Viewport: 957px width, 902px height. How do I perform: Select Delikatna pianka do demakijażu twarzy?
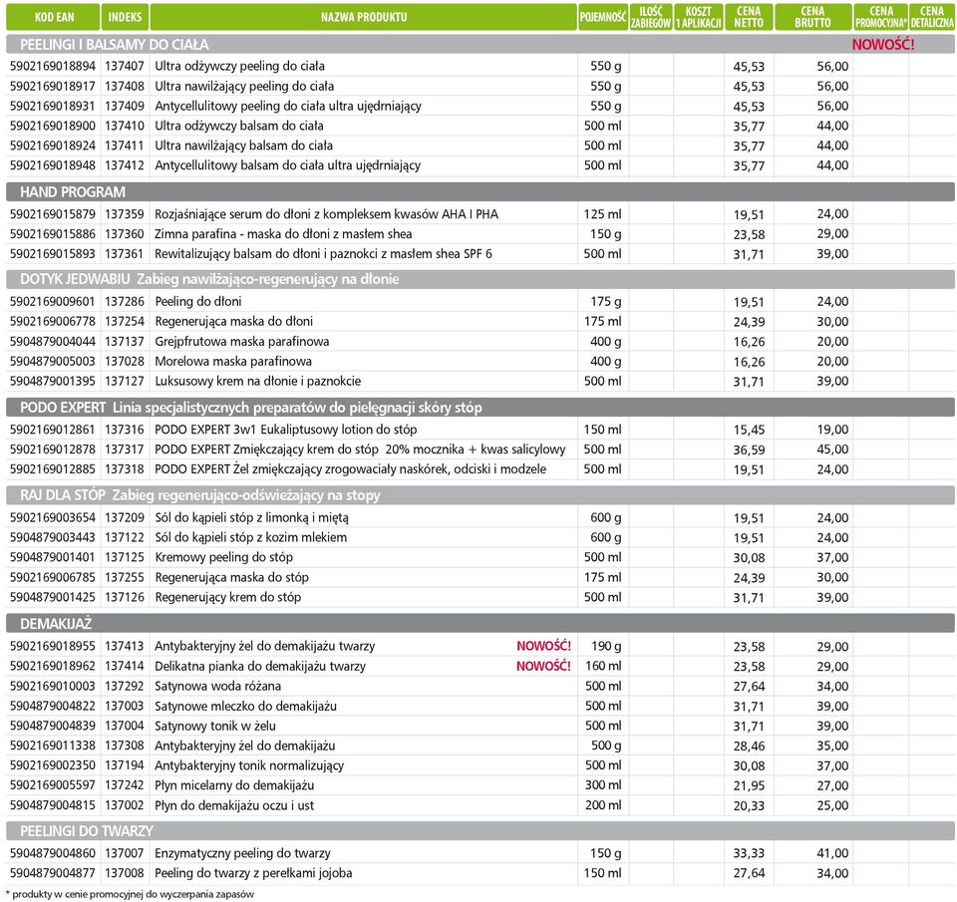click(259, 667)
